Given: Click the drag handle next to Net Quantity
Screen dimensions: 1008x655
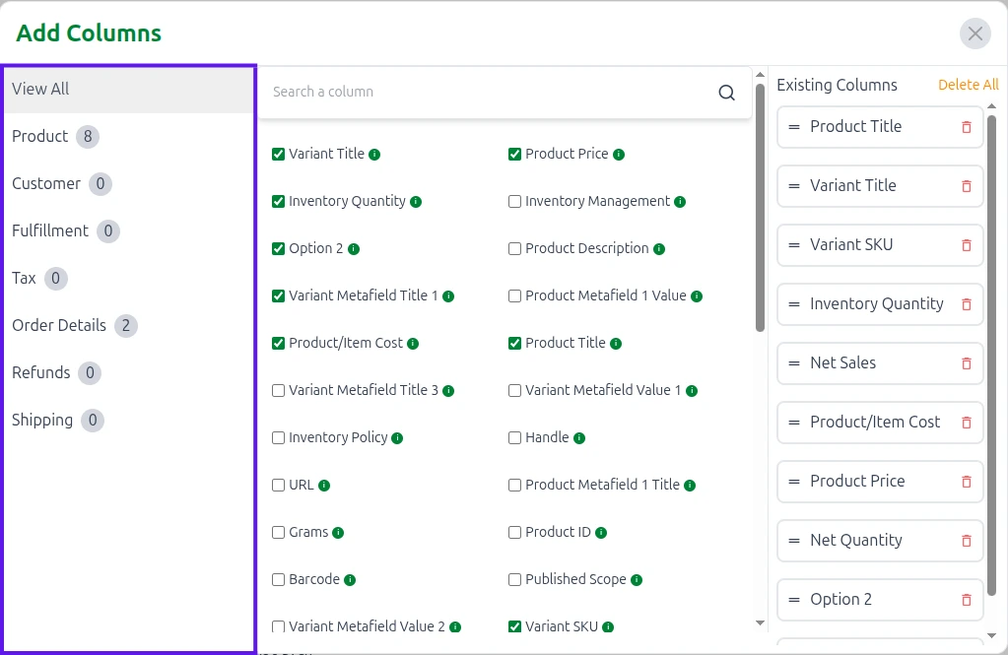Looking at the screenshot, I should (794, 541).
